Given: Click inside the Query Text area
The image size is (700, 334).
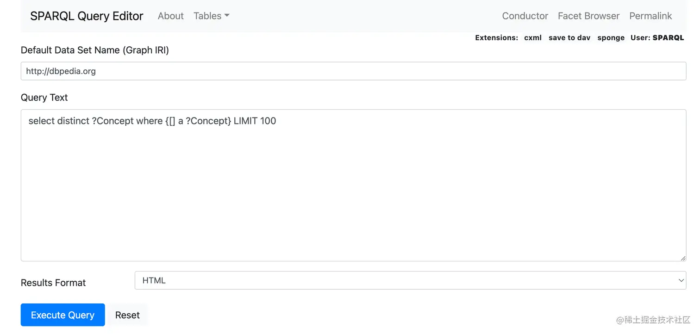Looking at the screenshot, I should click(353, 185).
